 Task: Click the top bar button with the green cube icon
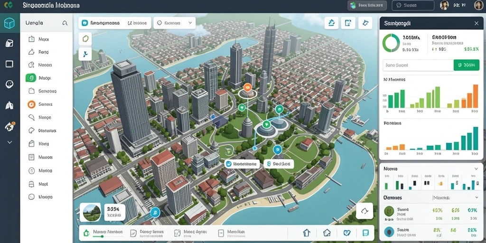click(x=368, y=5)
